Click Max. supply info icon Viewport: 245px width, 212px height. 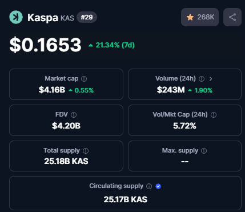204,151
